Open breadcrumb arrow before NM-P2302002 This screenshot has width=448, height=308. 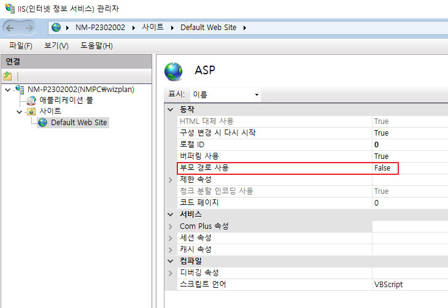[68, 28]
